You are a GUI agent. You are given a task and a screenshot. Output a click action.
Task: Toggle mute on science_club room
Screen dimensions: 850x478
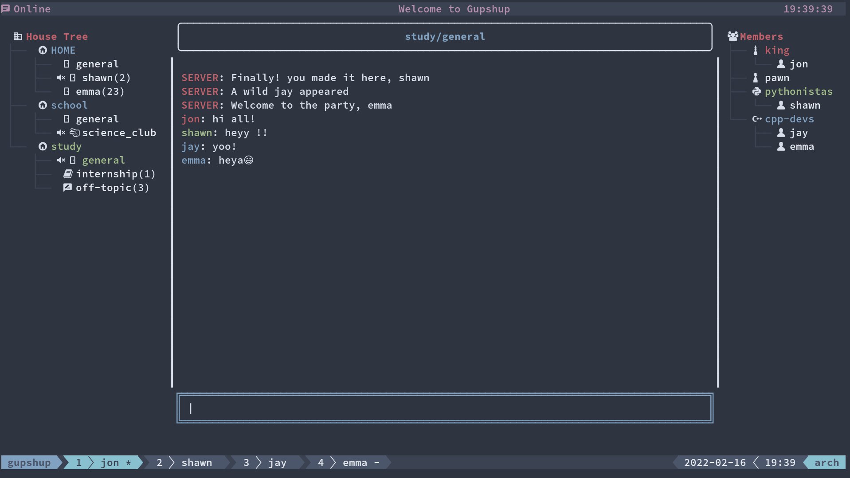pos(61,133)
